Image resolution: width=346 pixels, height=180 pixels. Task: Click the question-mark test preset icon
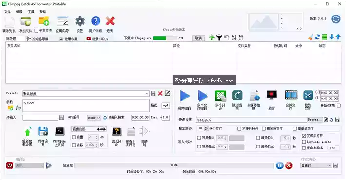[117, 131]
